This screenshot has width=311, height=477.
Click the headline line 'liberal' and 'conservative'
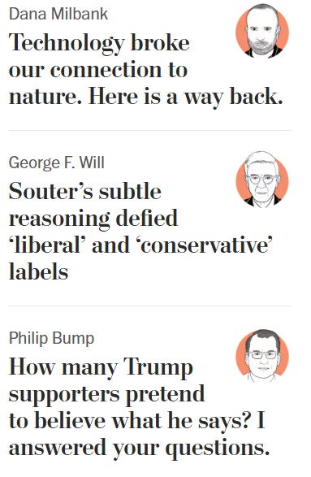(x=140, y=245)
